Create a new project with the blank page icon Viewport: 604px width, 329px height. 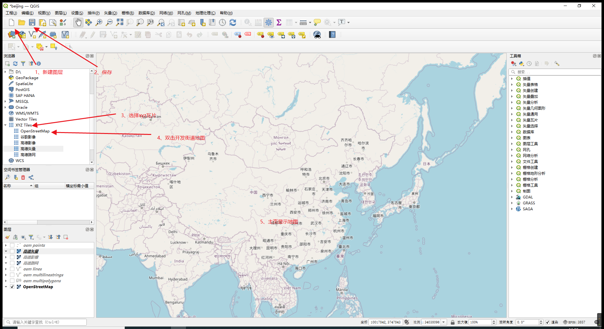(x=12, y=22)
